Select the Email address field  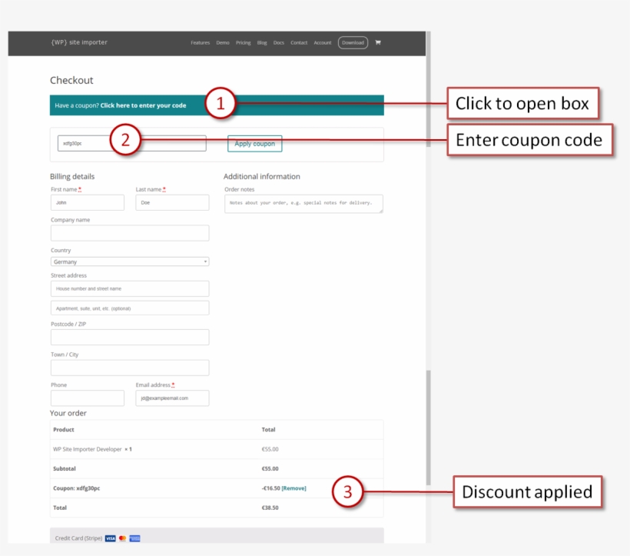[x=172, y=398]
